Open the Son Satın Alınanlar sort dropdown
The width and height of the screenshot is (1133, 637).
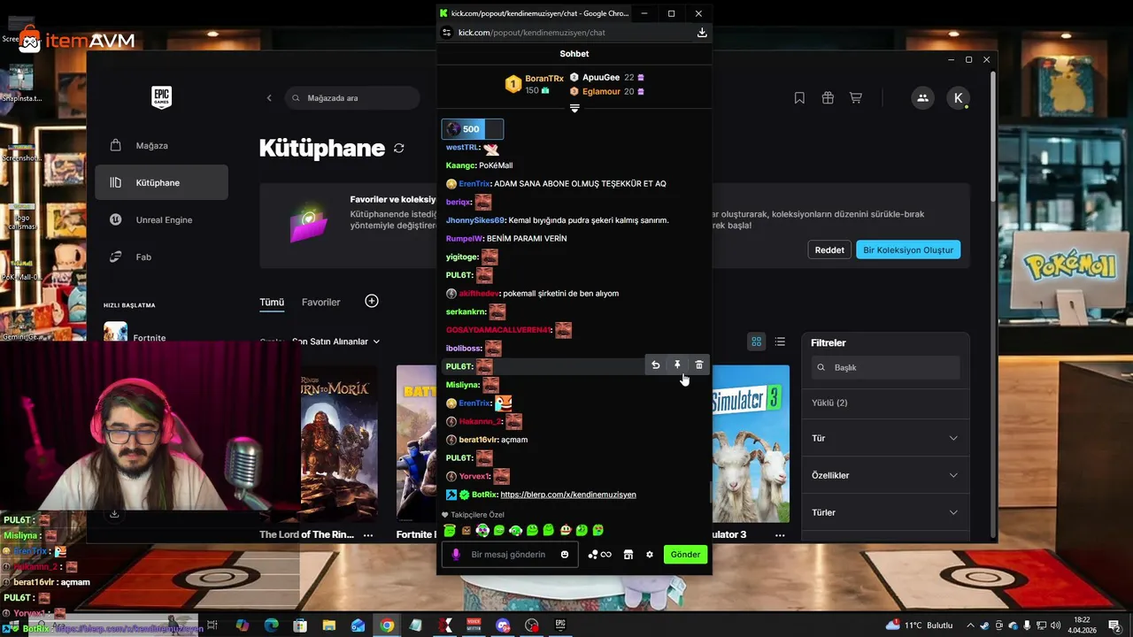335,342
